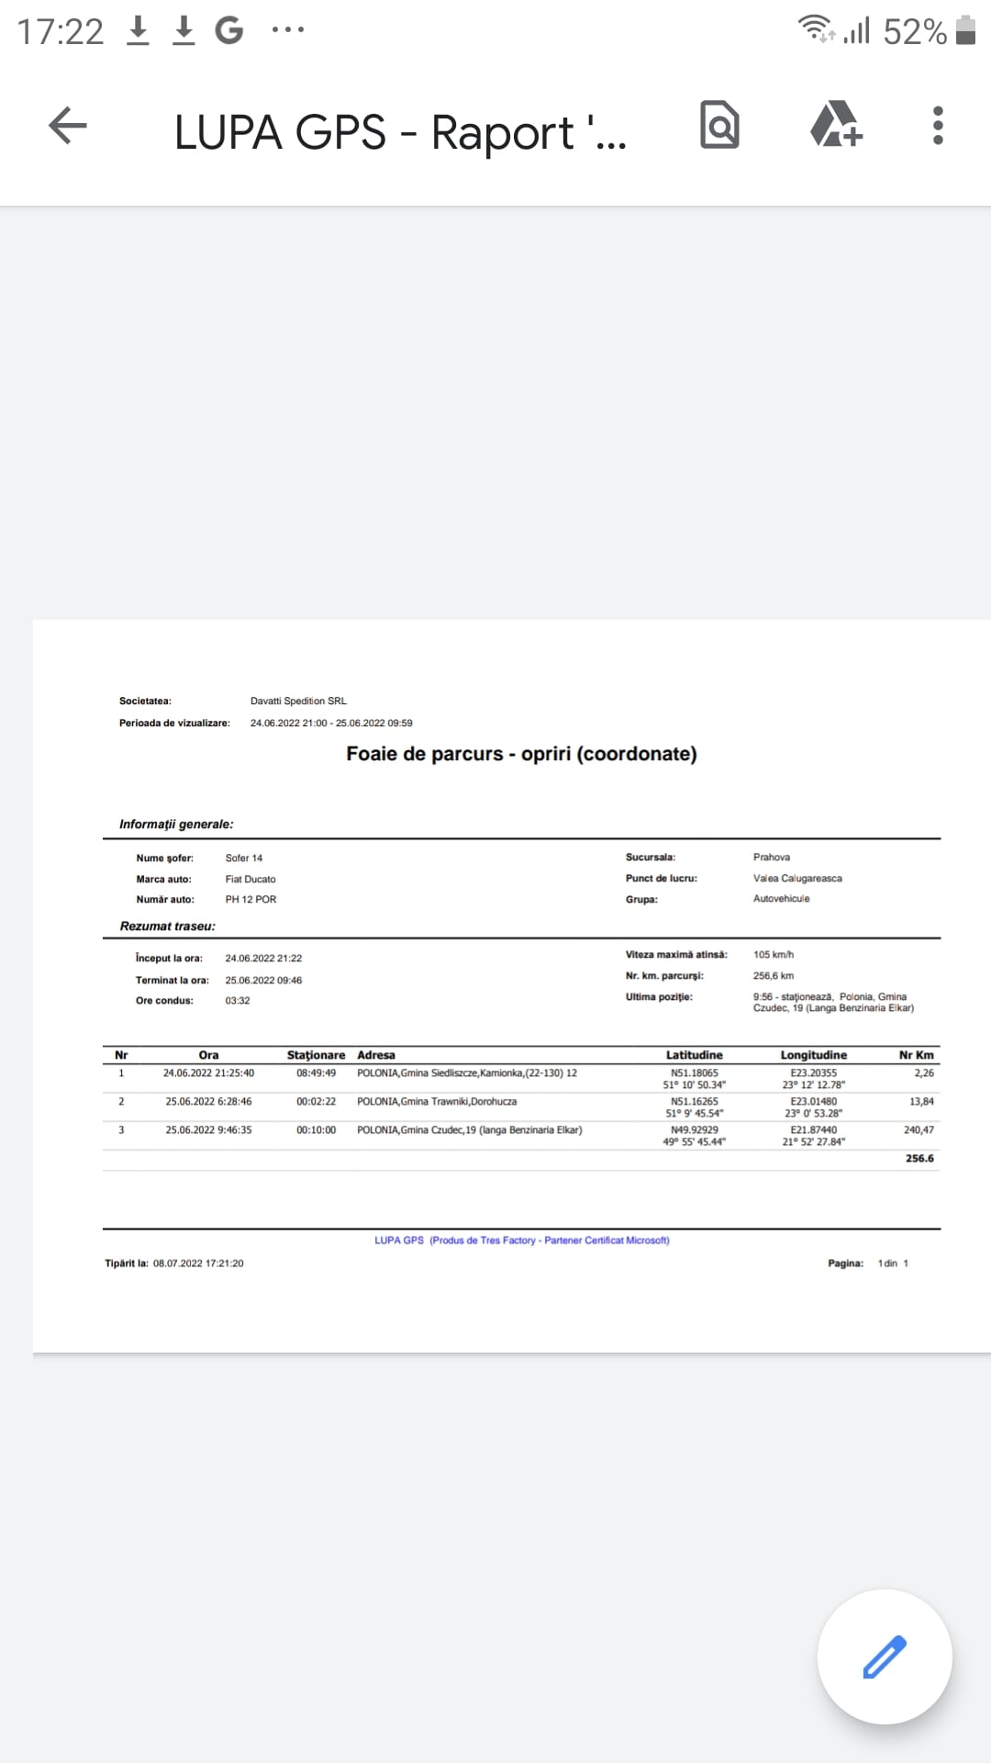
Task: Tap the clock showing 17:22
Action: click(x=61, y=31)
